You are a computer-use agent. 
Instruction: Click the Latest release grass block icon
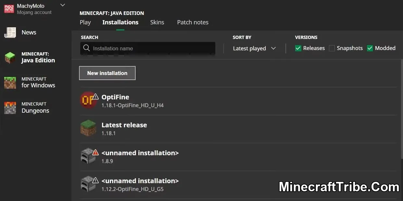(88, 128)
